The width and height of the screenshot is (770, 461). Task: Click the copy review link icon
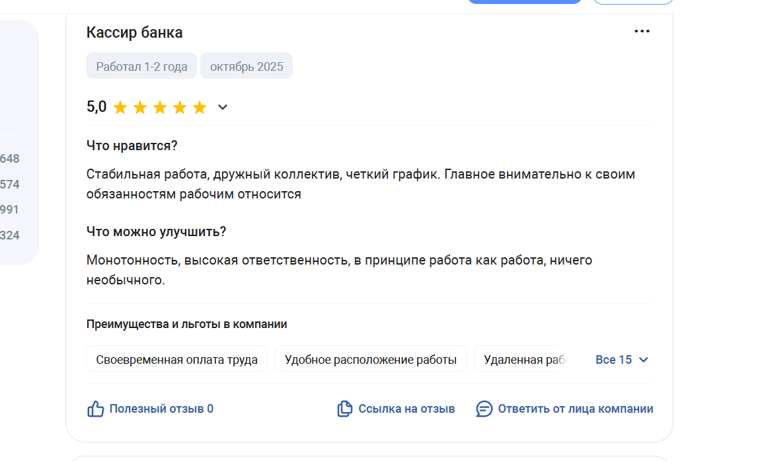click(344, 409)
